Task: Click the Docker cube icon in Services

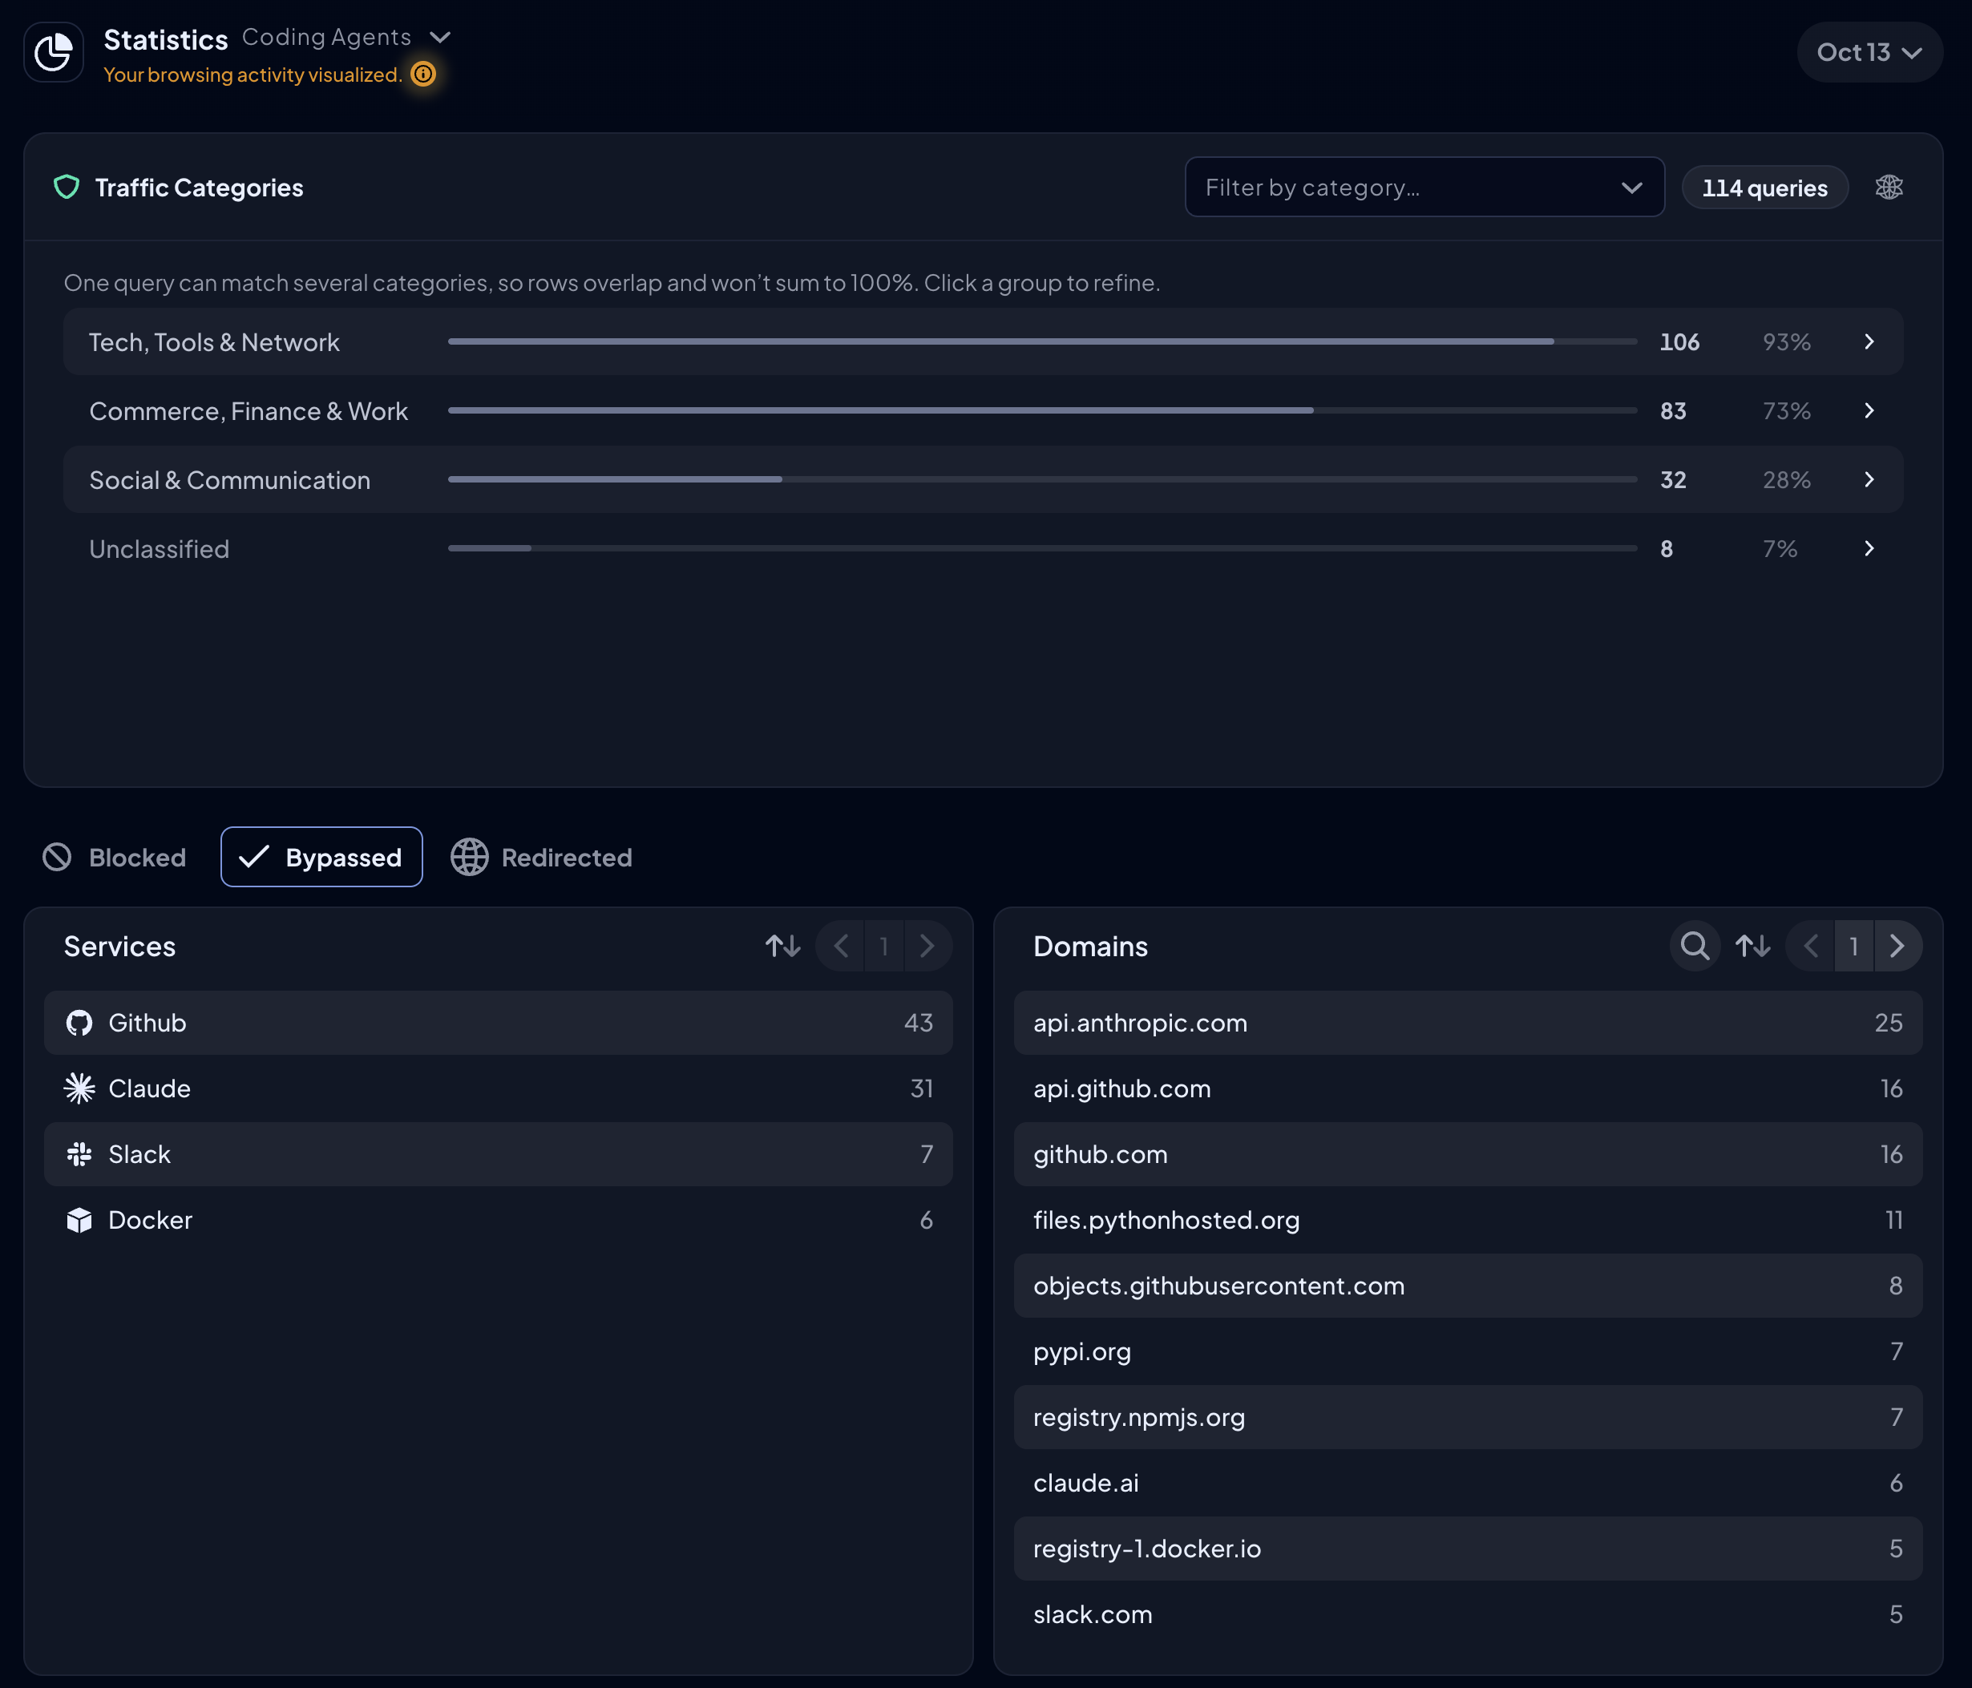Action: point(80,1220)
